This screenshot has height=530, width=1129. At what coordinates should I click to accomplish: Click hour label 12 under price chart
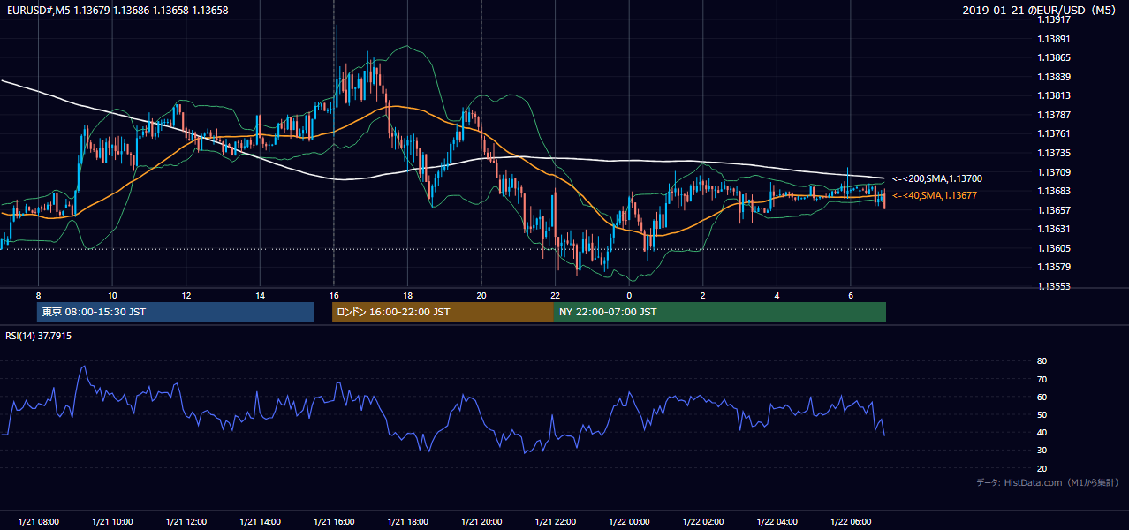pos(186,295)
